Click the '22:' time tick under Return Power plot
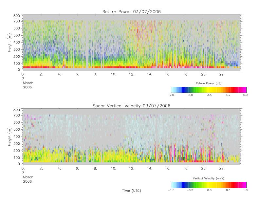Screen dimensions: 259x200 click(x=222, y=74)
